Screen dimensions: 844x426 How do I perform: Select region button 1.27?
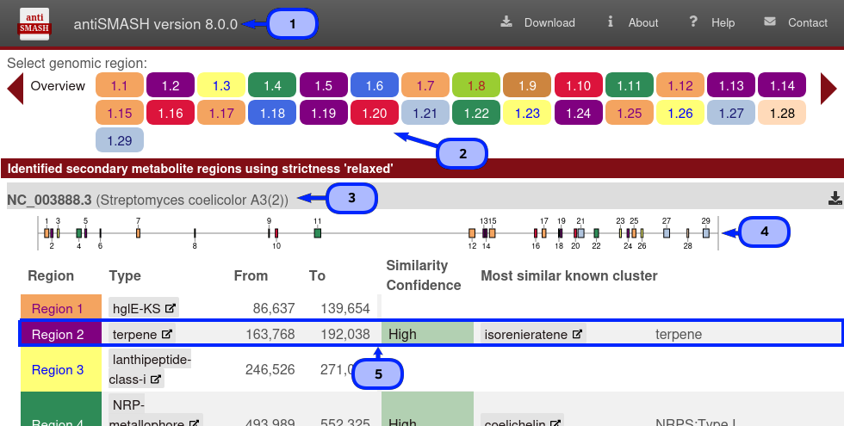pos(731,113)
